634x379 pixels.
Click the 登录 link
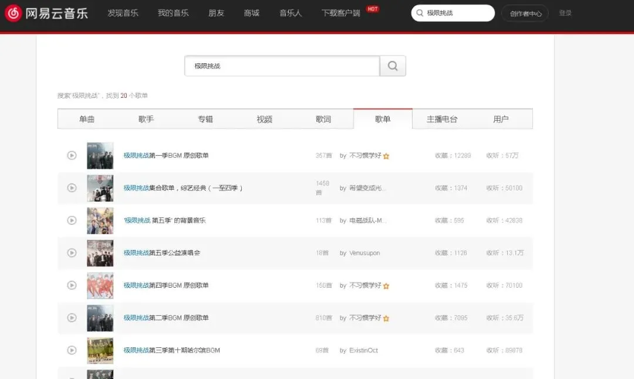tap(565, 13)
